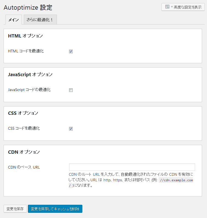
Task: Switch to the さらに最適化！ tab
Action: pyautogui.click(x=40, y=20)
